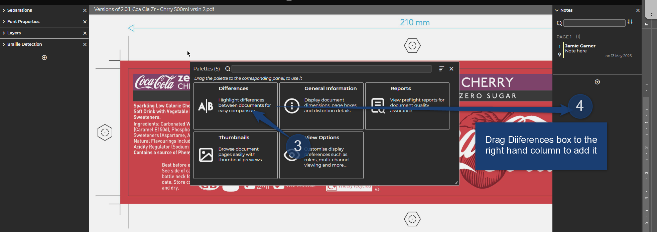
Task: Add a palette to the left column
Action: coord(44,57)
